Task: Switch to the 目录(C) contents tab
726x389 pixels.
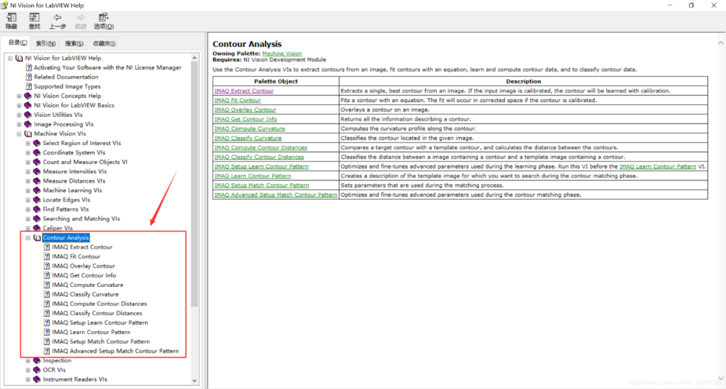Action: click(x=17, y=42)
